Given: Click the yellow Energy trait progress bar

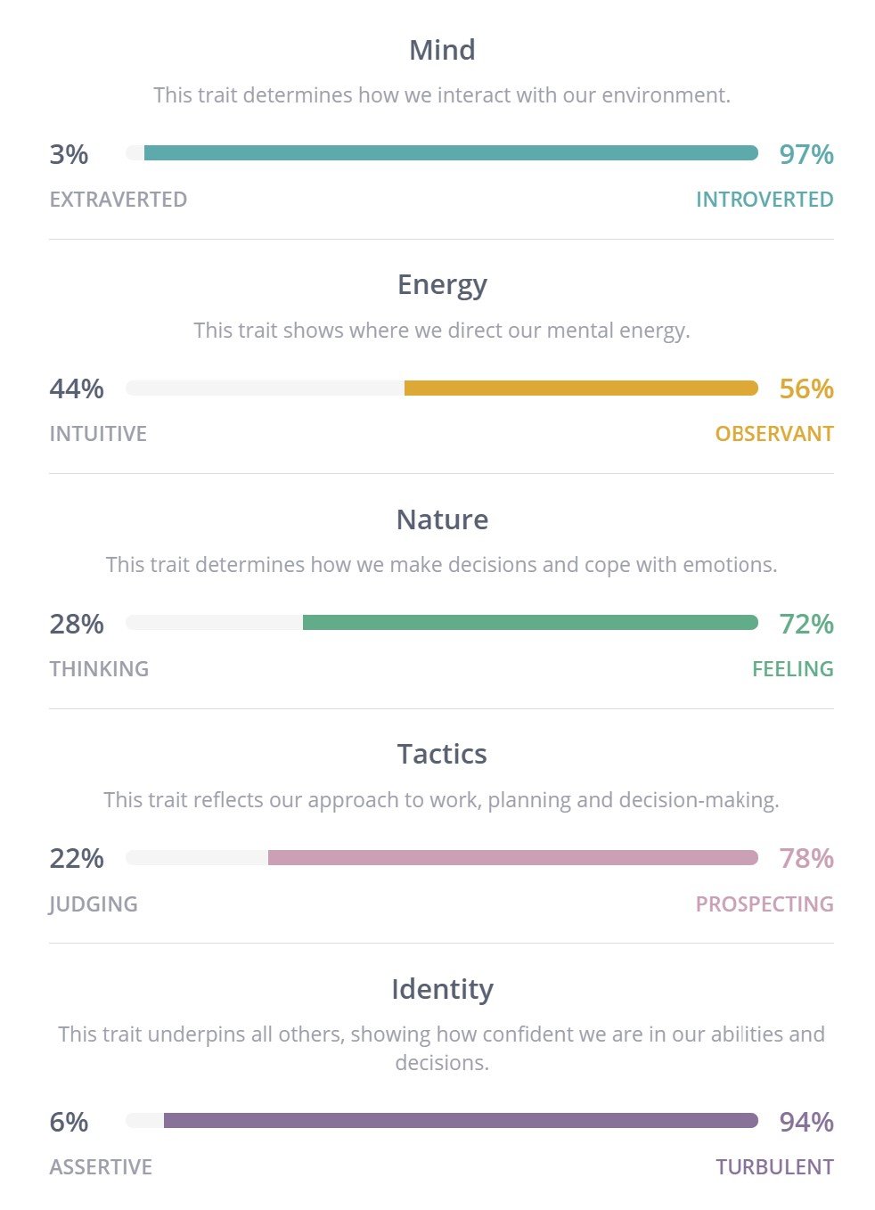Looking at the screenshot, I should (x=442, y=388).
